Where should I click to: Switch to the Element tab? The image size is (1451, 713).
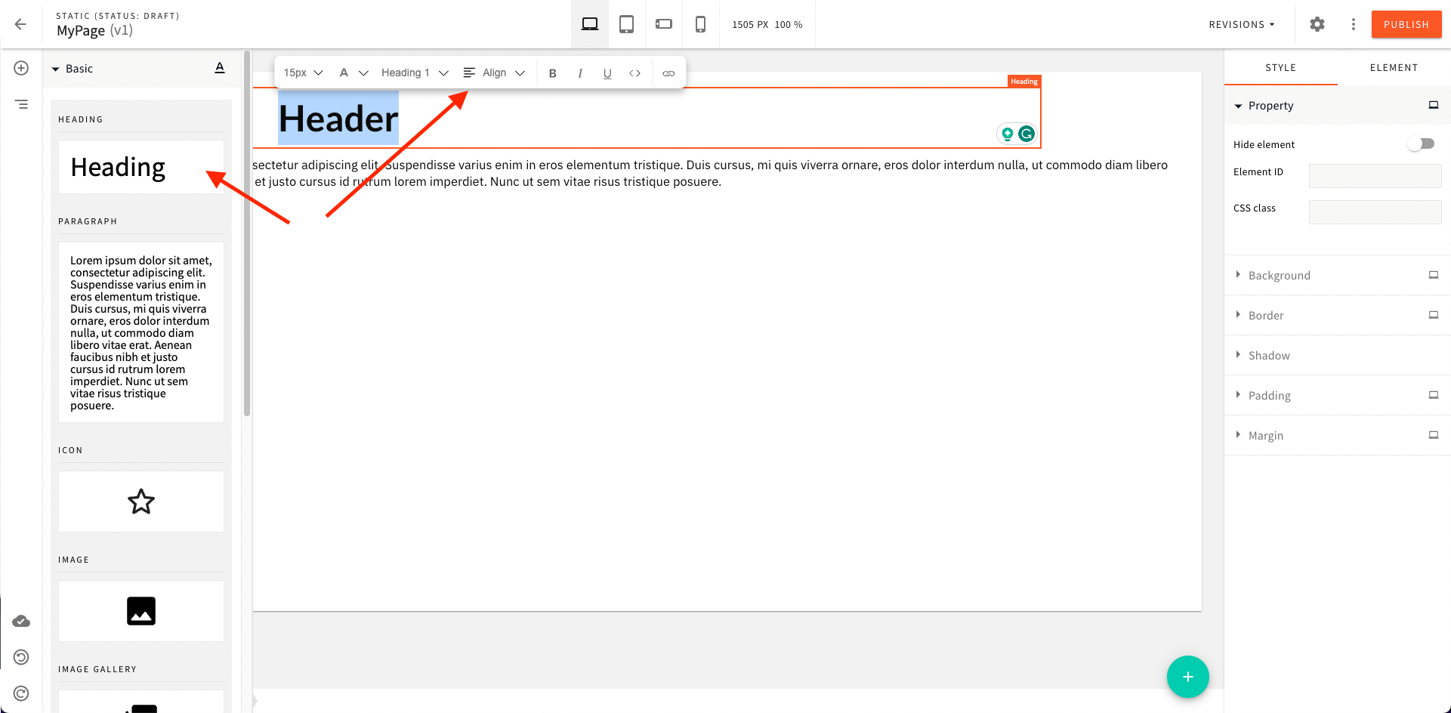1394,67
